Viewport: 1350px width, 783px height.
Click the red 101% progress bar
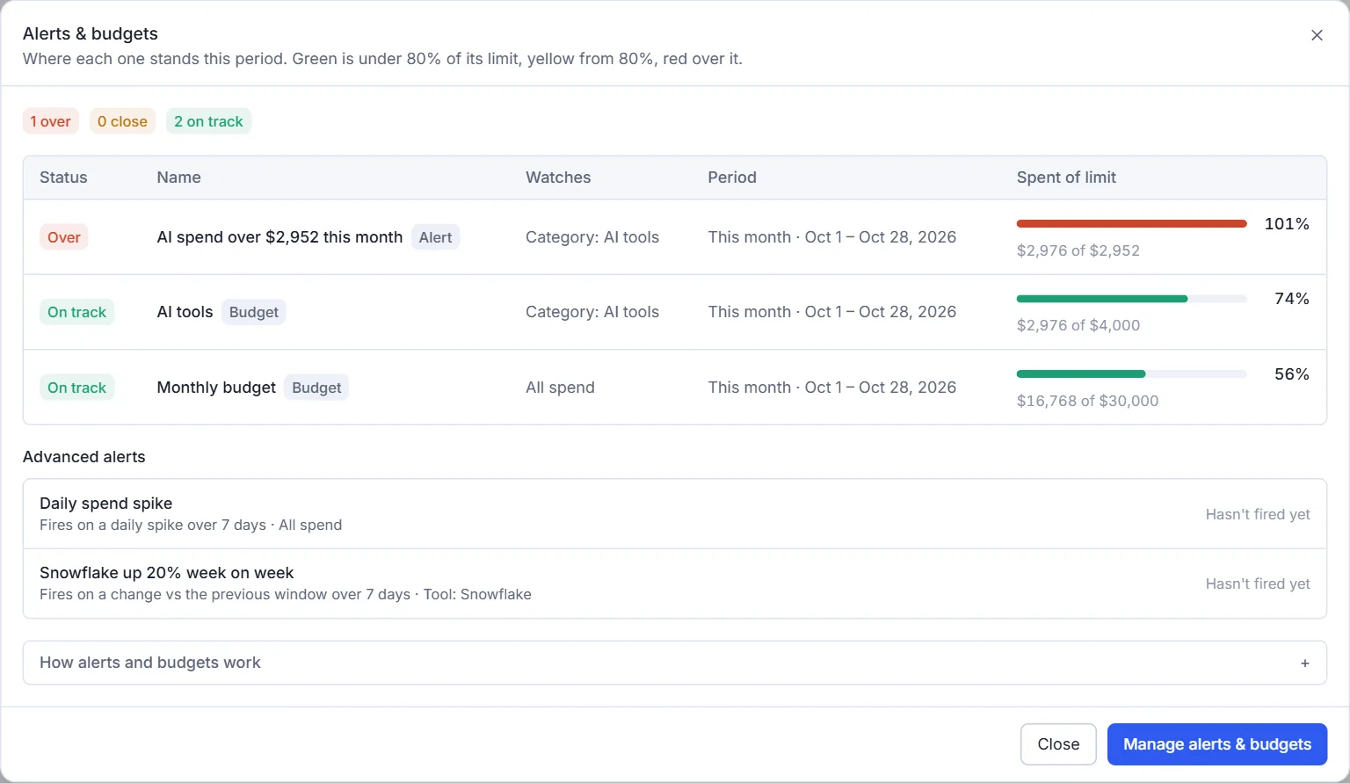(1131, 224)
